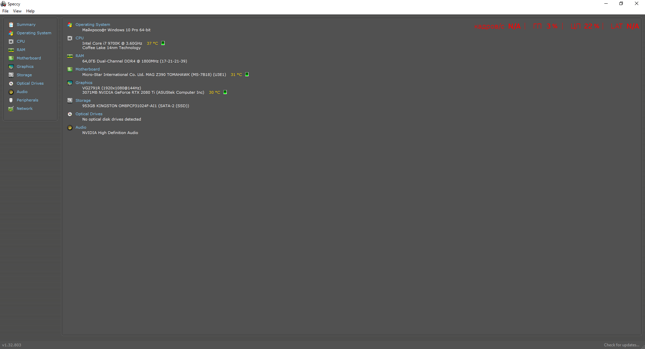The image size is (645, 349).
Task: Click the version number v1.32.803
Action: (11, 345)
